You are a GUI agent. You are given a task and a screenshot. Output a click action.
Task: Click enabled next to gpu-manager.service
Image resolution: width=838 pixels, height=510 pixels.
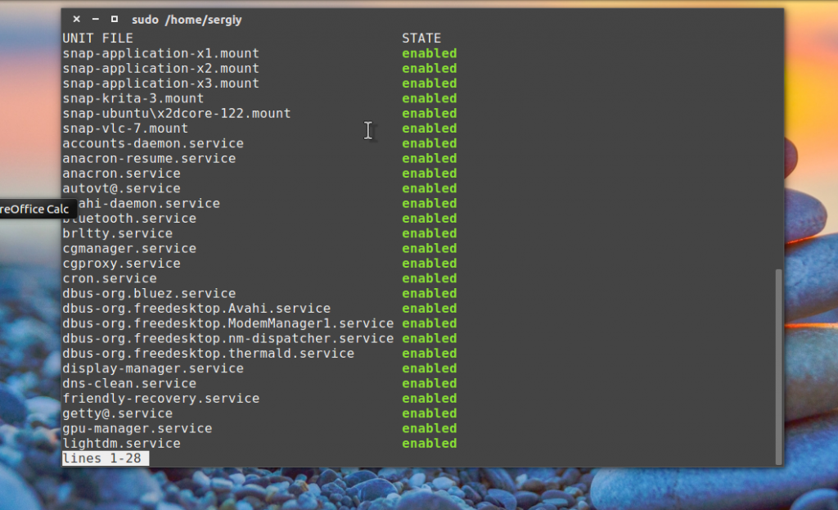(429, 427)
